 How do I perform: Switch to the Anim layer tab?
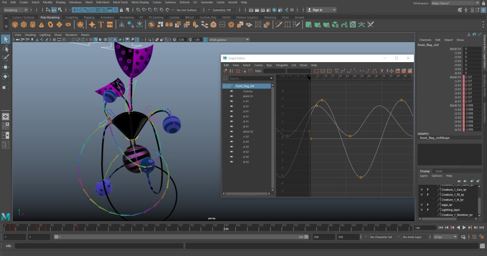pos(439,171)
